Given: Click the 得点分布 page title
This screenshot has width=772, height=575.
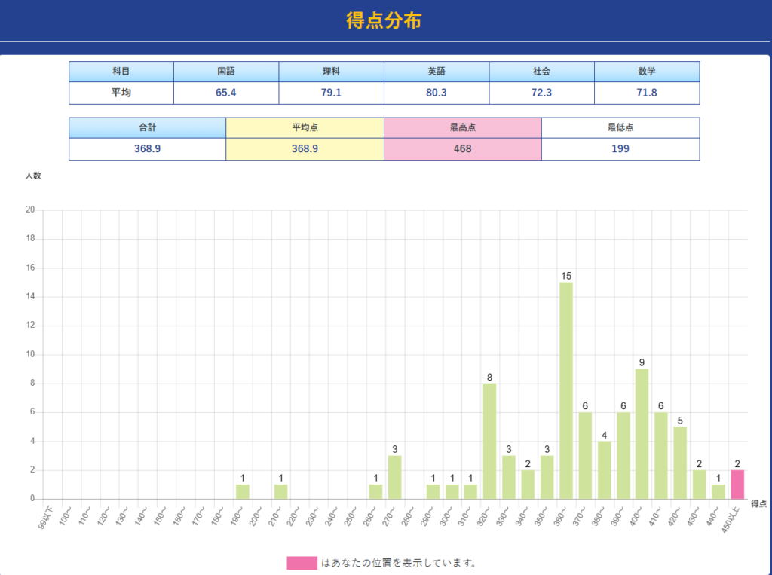Looking at the screenshot, I should point(384,21).
